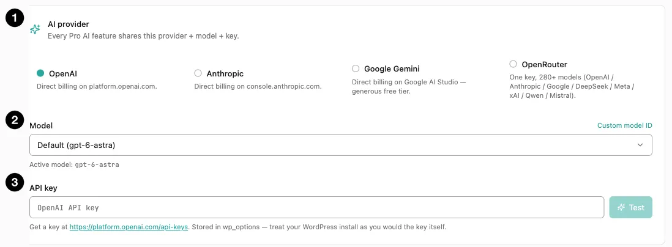Pick the OpenRouter radio option

point(513,64)
